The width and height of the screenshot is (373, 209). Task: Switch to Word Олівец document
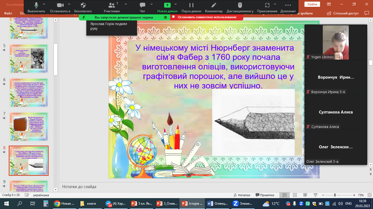point(218,204)
